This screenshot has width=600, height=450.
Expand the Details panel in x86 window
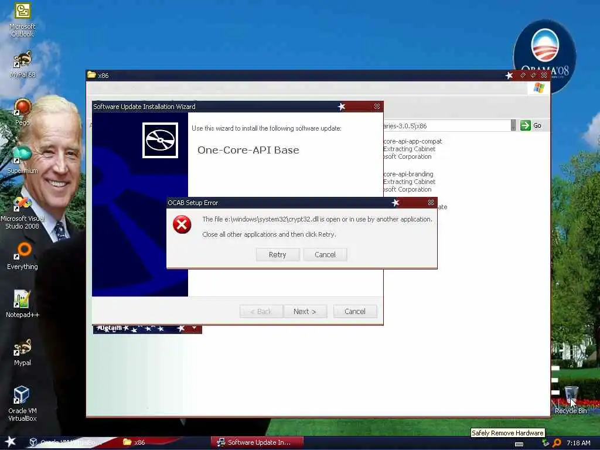(x=195, y=328)
